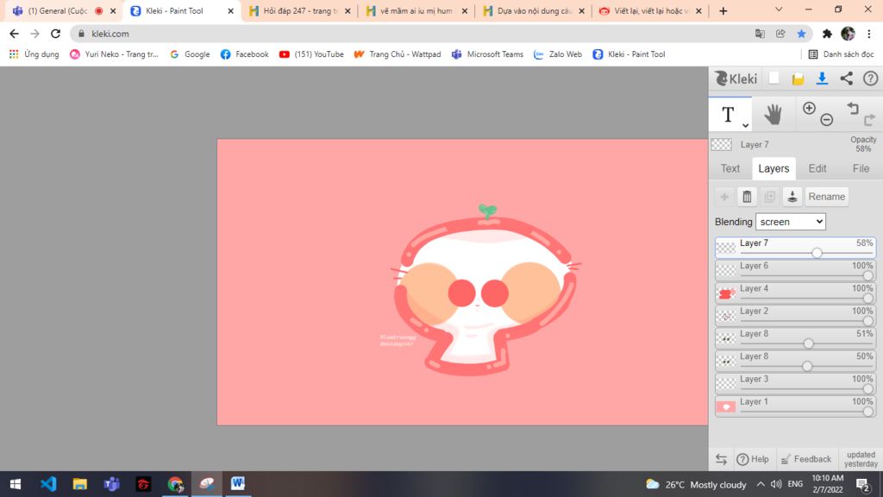Switch to the Edit tab

[x=817, y=168]
